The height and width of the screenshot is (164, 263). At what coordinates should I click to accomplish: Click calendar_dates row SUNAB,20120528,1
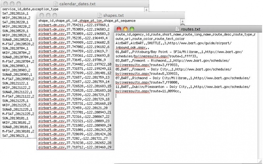click(17, 40)
